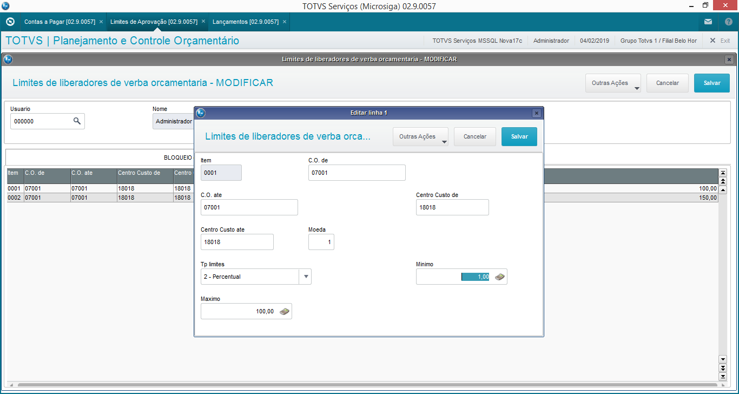Click the C.O. de cell 07001 in row 0002
739x394 pixels.
(47, 198)
